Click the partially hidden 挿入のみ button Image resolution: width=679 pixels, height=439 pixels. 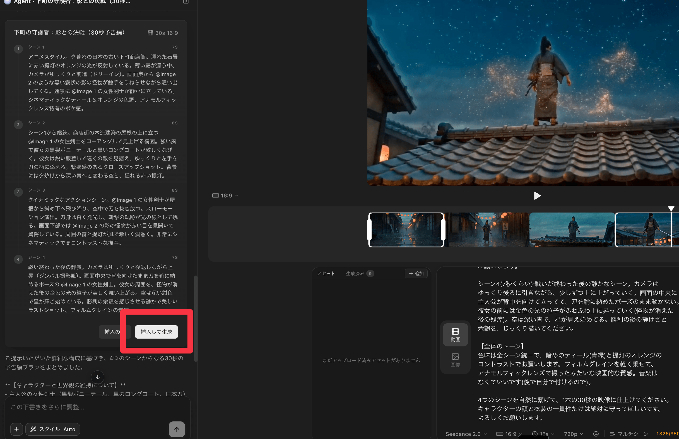(x=112, y=332)
